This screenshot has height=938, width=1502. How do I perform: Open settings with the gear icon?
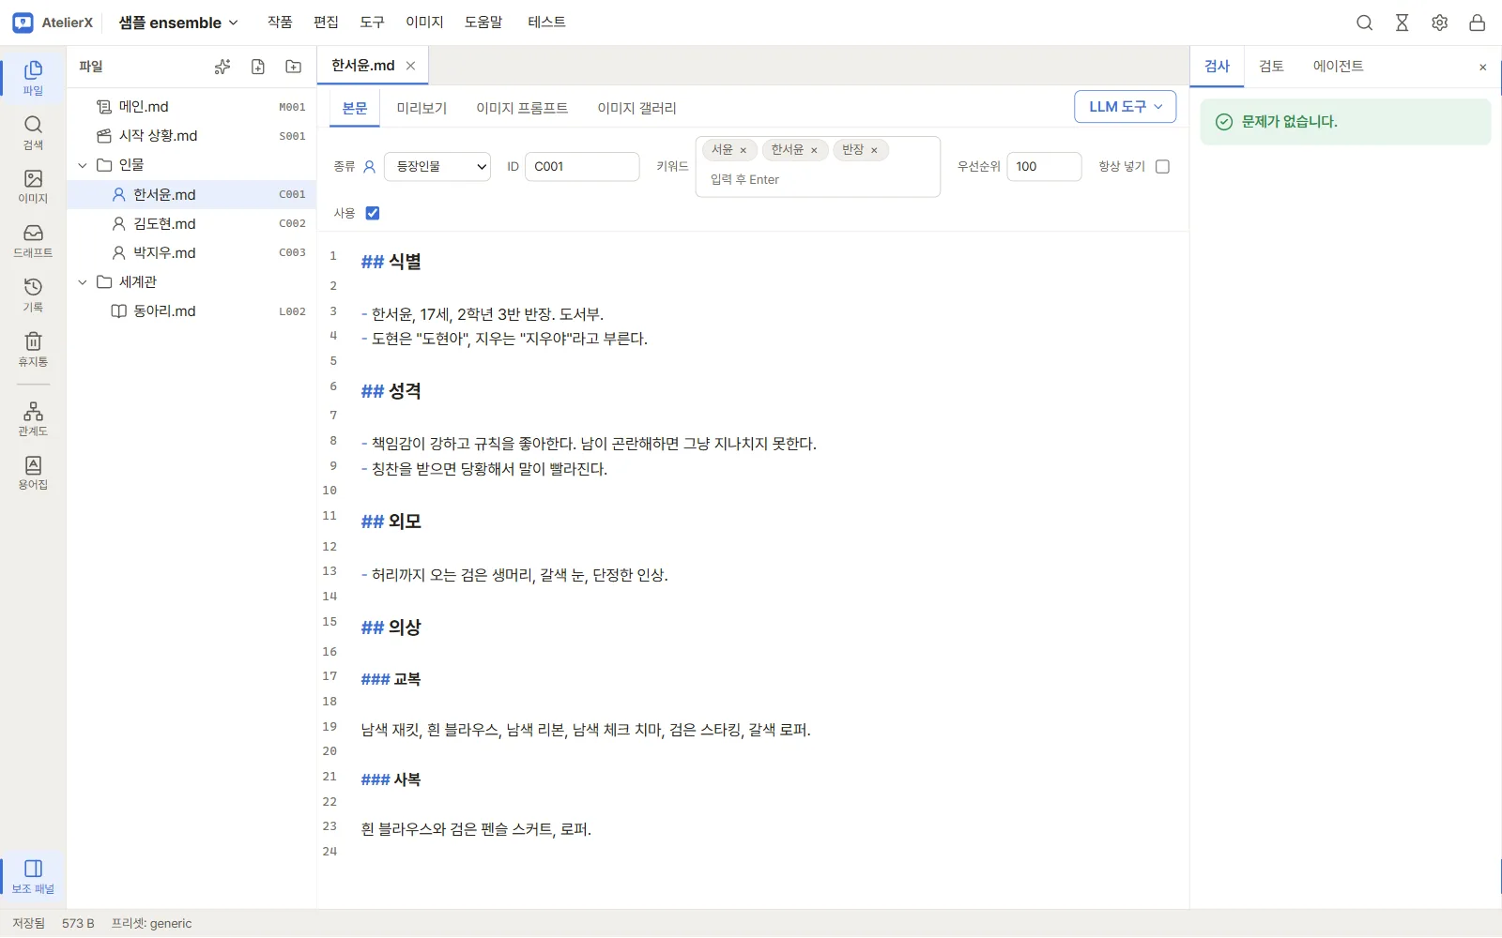(x=1440, y=23)
